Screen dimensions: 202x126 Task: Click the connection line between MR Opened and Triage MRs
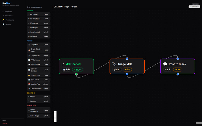102,66
